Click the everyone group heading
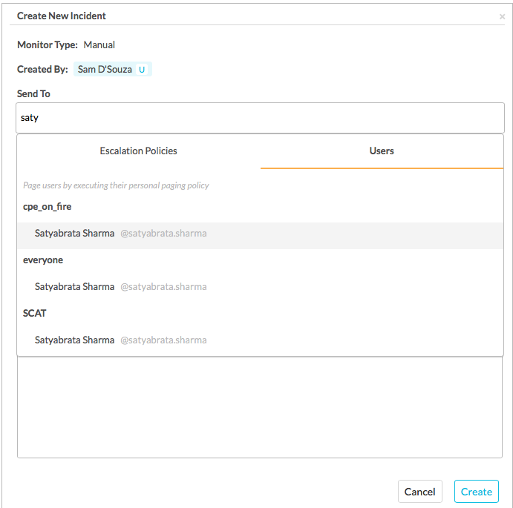 [x=43, y=260]
